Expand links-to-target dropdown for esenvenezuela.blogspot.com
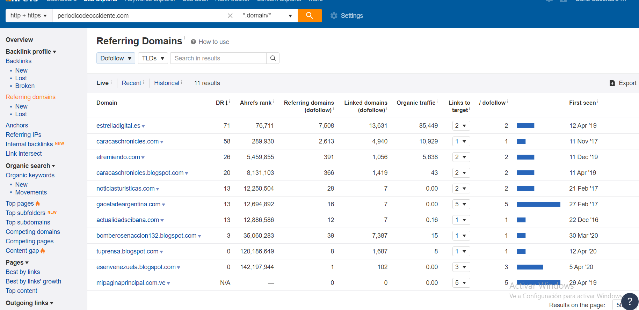The width and height of the screenshot is (639, 310). coord(461,267)
